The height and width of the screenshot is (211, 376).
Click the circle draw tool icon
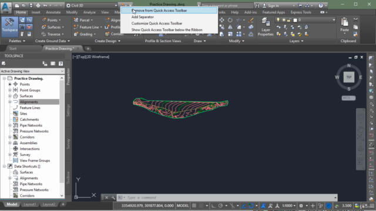tap(230, 20)
